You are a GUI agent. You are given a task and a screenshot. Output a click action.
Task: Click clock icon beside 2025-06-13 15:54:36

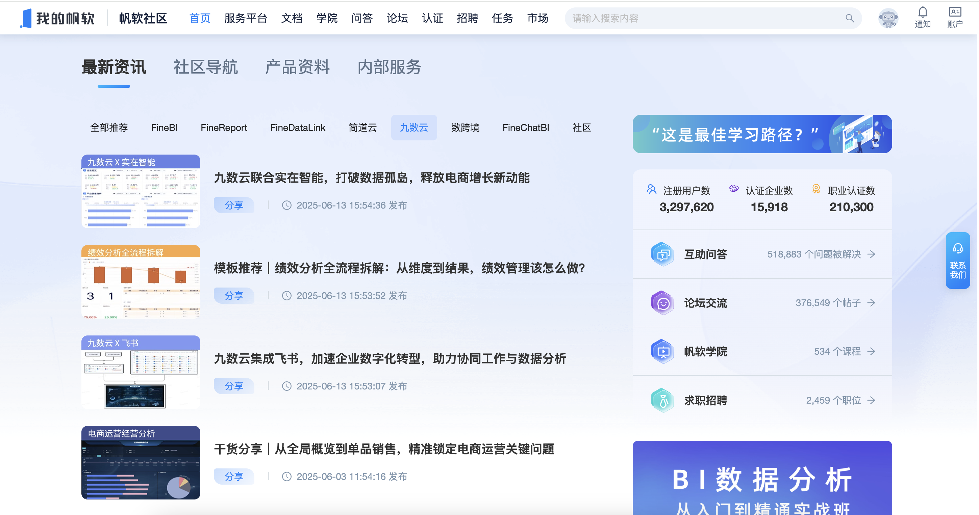286,205
